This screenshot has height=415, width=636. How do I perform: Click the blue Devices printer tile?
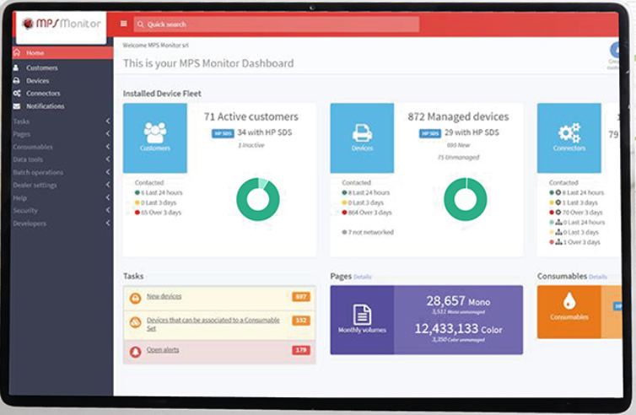(x=362, y=138)
